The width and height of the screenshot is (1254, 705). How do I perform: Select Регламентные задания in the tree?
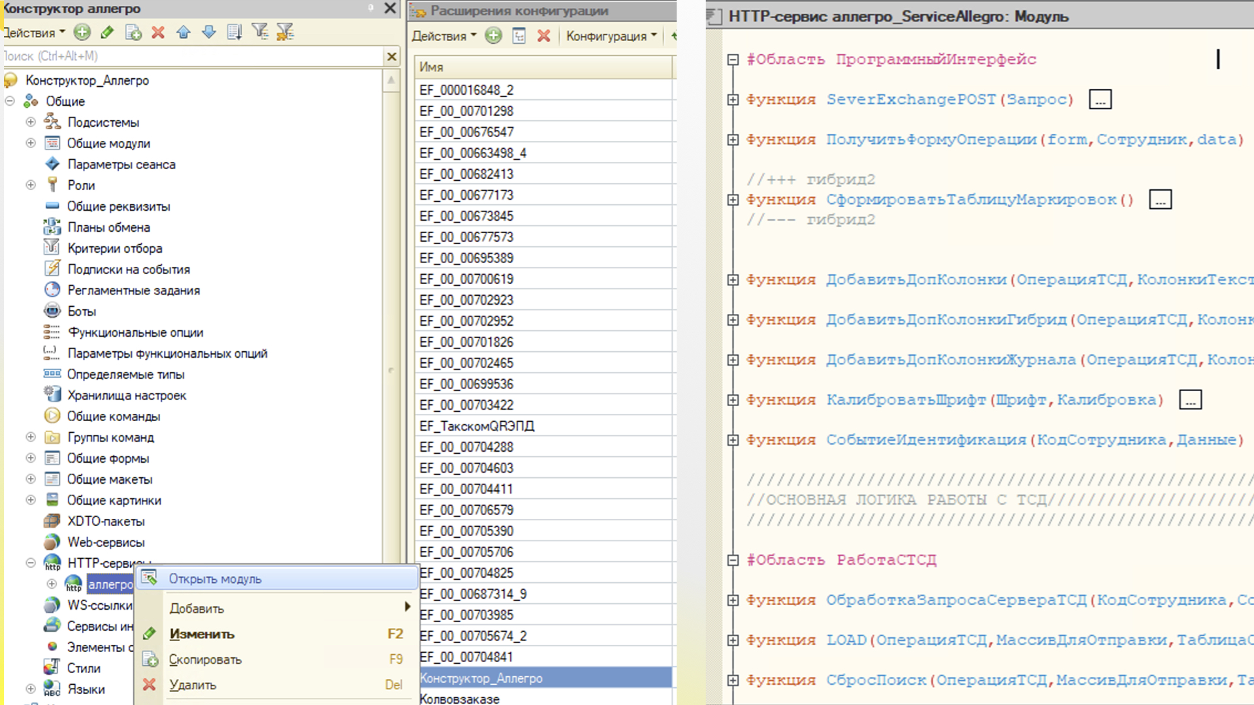click(x=133, y=290)
